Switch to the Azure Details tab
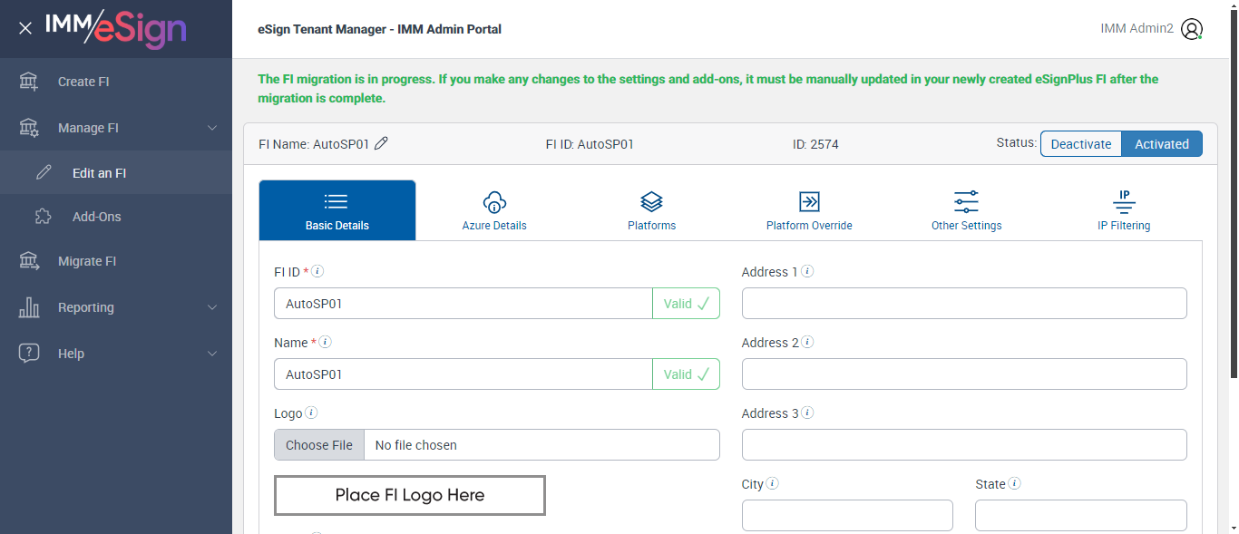1239x534 pixels. (x=494, y=210)
